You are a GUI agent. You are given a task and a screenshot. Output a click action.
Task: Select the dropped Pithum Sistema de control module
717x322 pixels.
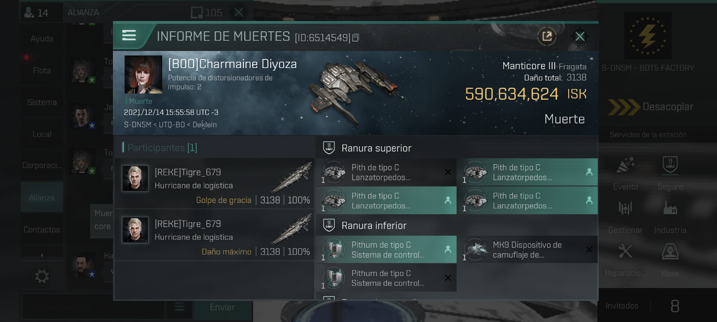(x=386, y=250)
